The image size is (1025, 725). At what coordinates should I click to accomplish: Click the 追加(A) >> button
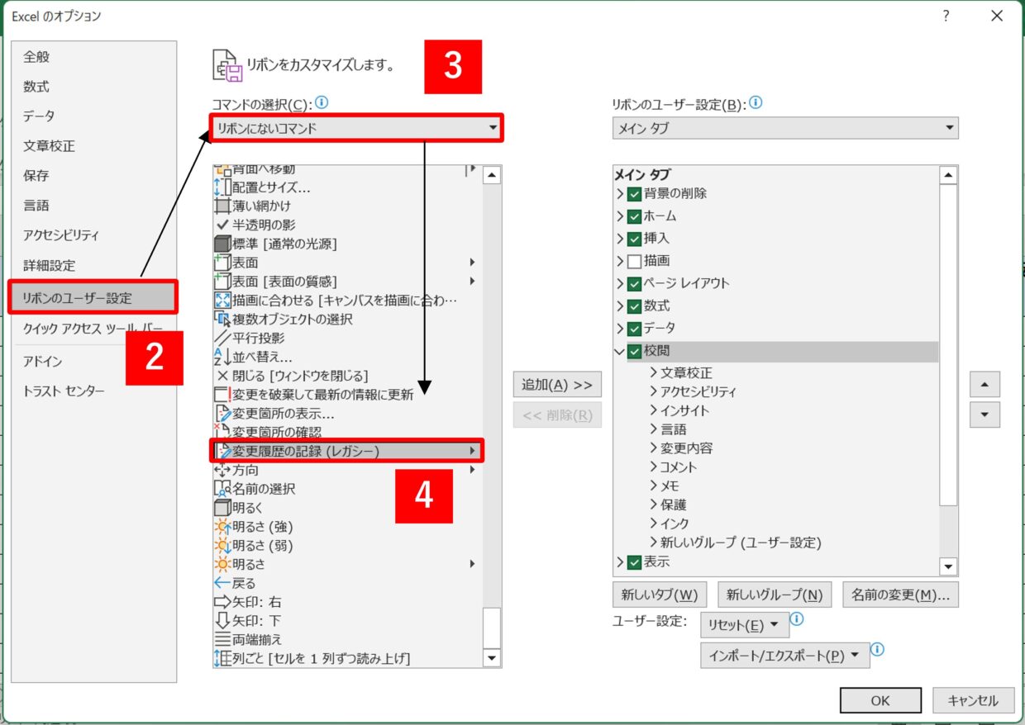point(557,385)
